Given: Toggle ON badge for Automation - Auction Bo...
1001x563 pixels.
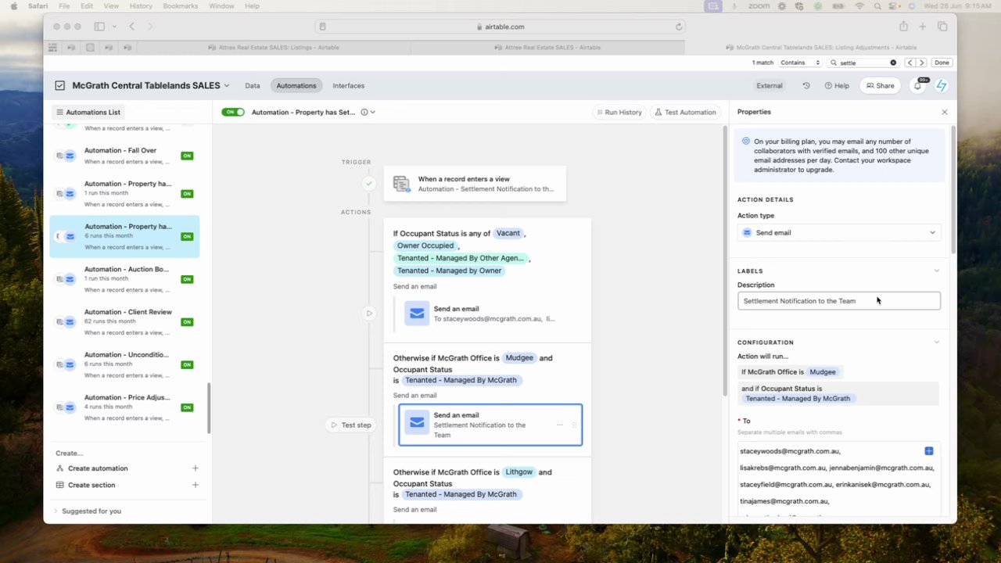Looking at the screenshot, I should click(x=187, y=279).
